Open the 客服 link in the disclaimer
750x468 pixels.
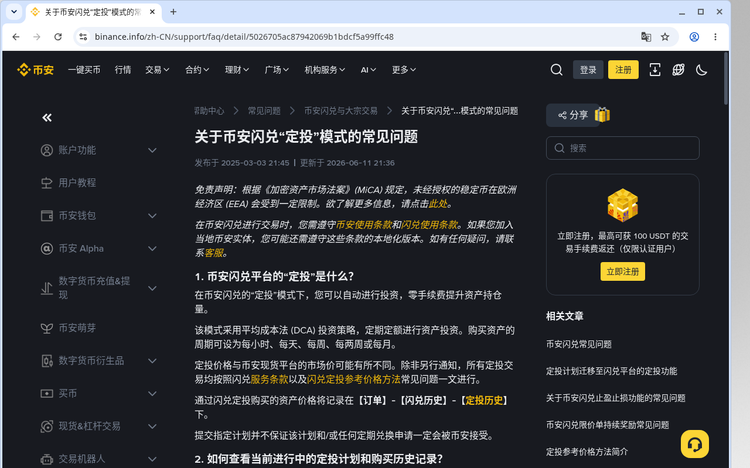(214, 253)
